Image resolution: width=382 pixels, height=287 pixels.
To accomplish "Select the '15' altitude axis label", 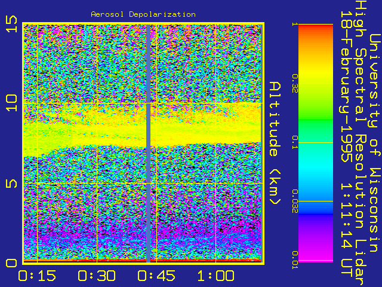I will tap(12, 24).
